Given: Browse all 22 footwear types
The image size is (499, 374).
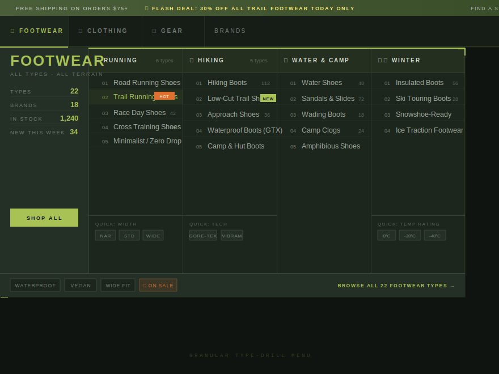Looking at the screenshot, I should click(396, 286).
